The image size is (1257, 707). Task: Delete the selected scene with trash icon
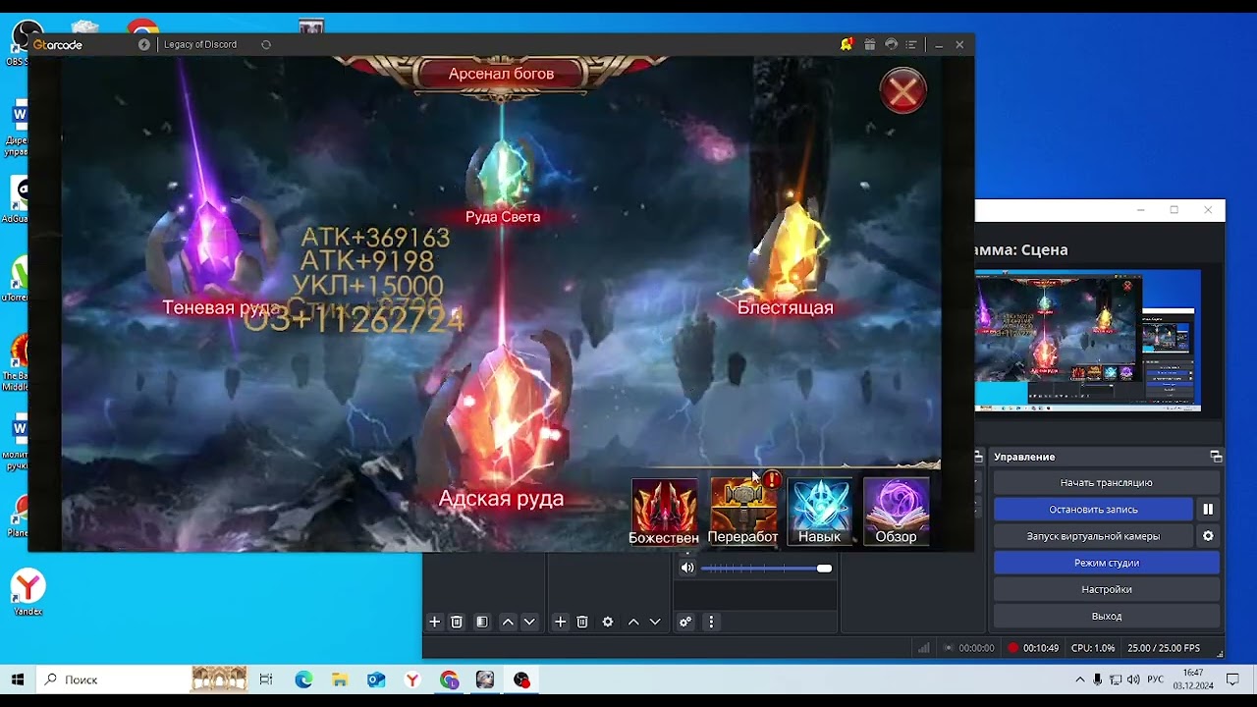tap(457, 622)
